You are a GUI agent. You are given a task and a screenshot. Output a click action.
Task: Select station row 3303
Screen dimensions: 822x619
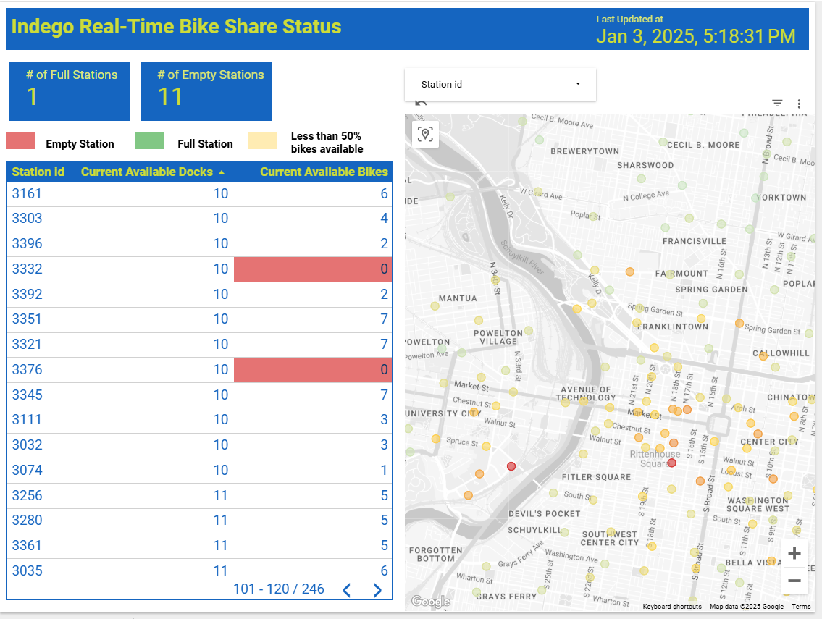199,219
